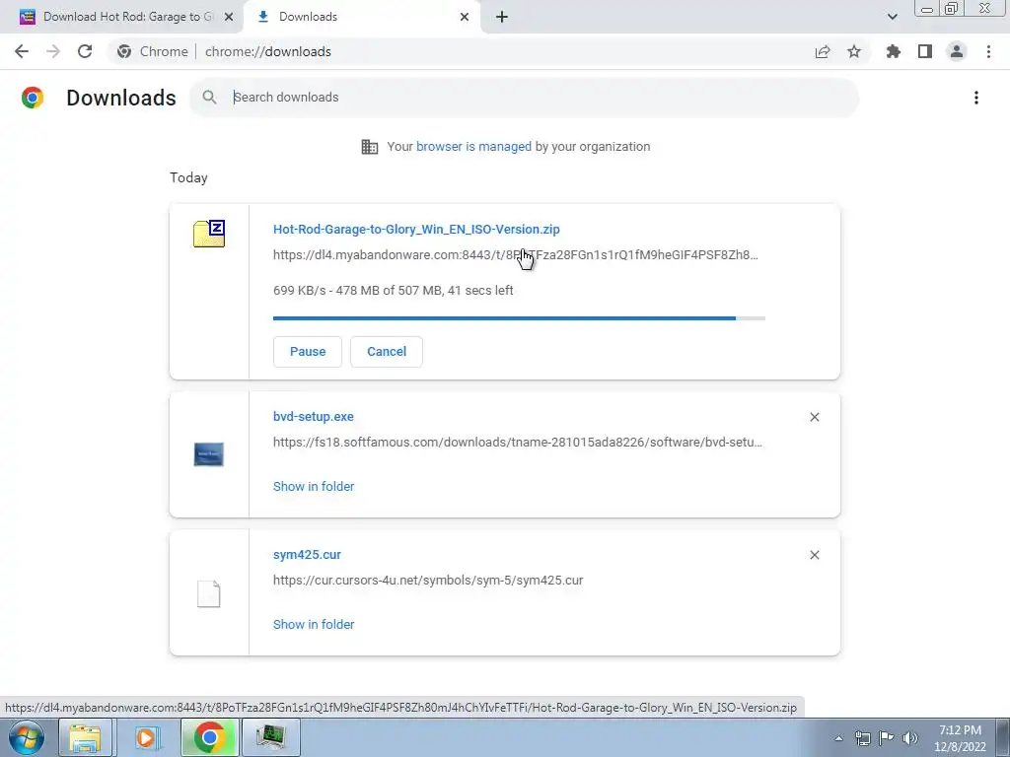Click the chrome://downloads address bar
The image size is (1010, 757).
[x=268, y=51]
